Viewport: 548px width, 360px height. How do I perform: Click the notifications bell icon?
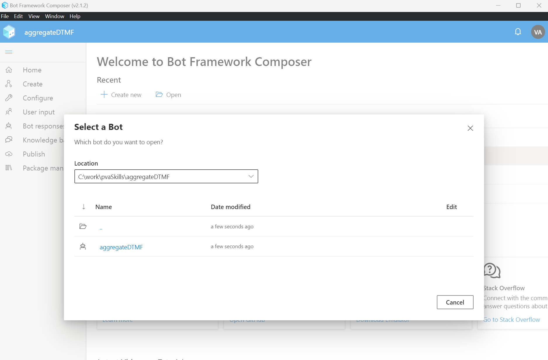point(518,32)
